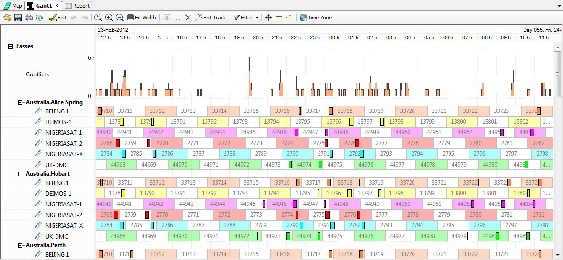The image size is (563, 260).
Task: Collapse the Australia.Alice Spring group
Action: 20,102
